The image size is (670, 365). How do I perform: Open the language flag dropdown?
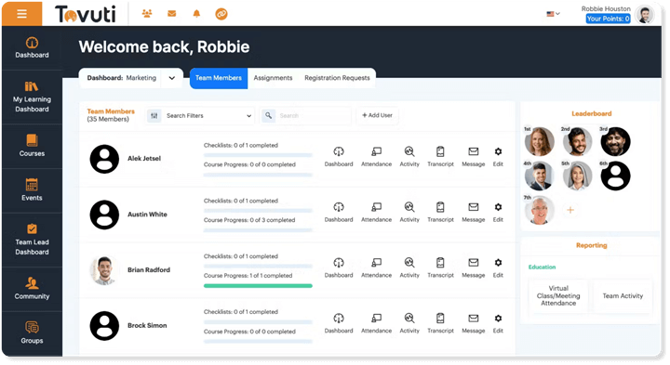point(553,14)
